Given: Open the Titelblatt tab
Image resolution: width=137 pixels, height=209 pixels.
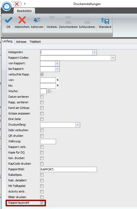Looking at the screenshot, I should [35, 42].
